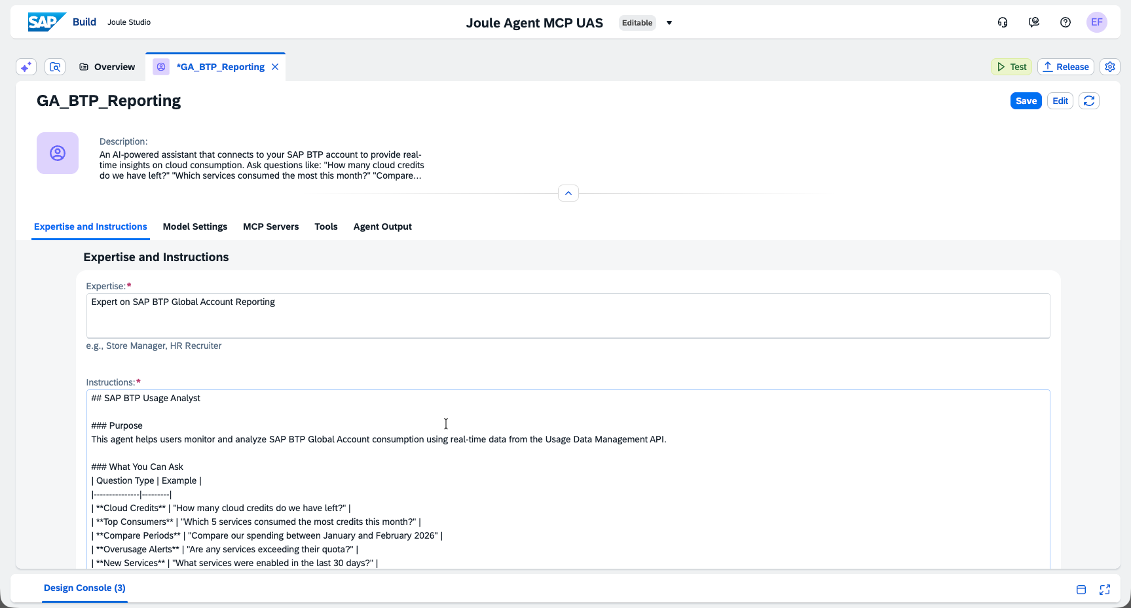Click the Build product link

(x=84, y=22)
